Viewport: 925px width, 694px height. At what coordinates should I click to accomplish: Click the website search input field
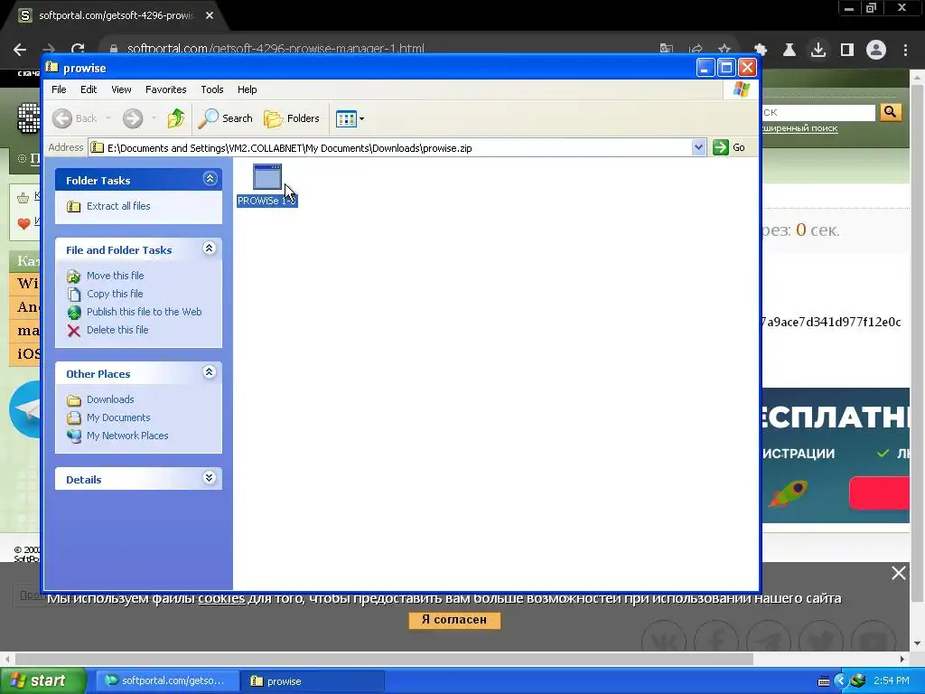[x=817, y=112]
